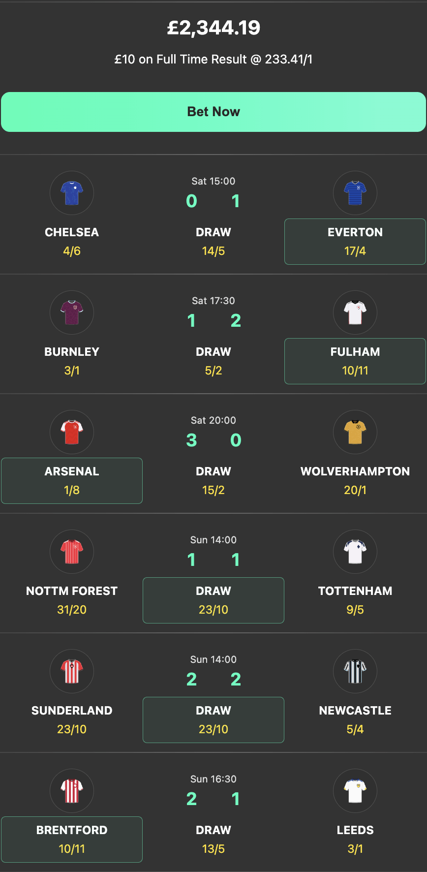Deselect the Sunderland Newcastle draw pick
The width and height of the screenshot is (427, 872).
[x=213, y=720]
